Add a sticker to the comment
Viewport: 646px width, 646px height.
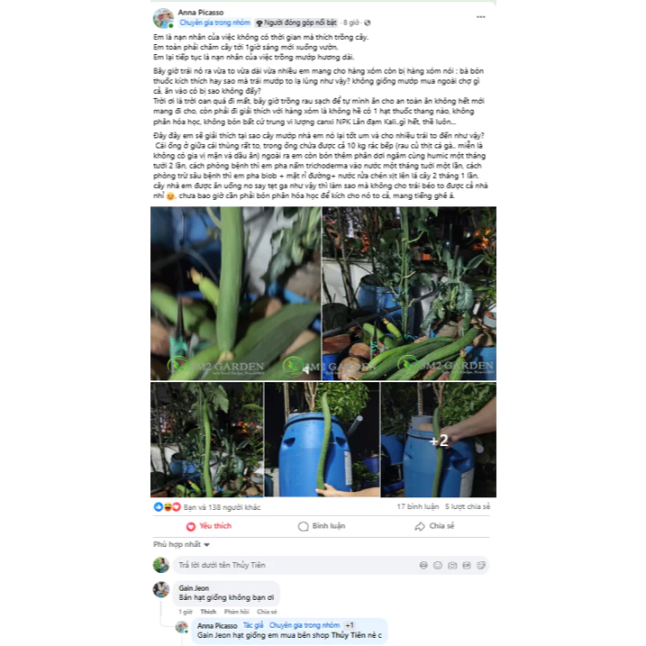coord(481,565)
